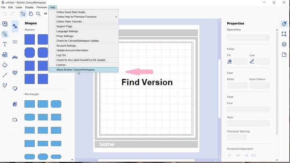Viewport: 290px width, 163px height.
Task: Open the single heart category icon
Action: coord(15,88)
